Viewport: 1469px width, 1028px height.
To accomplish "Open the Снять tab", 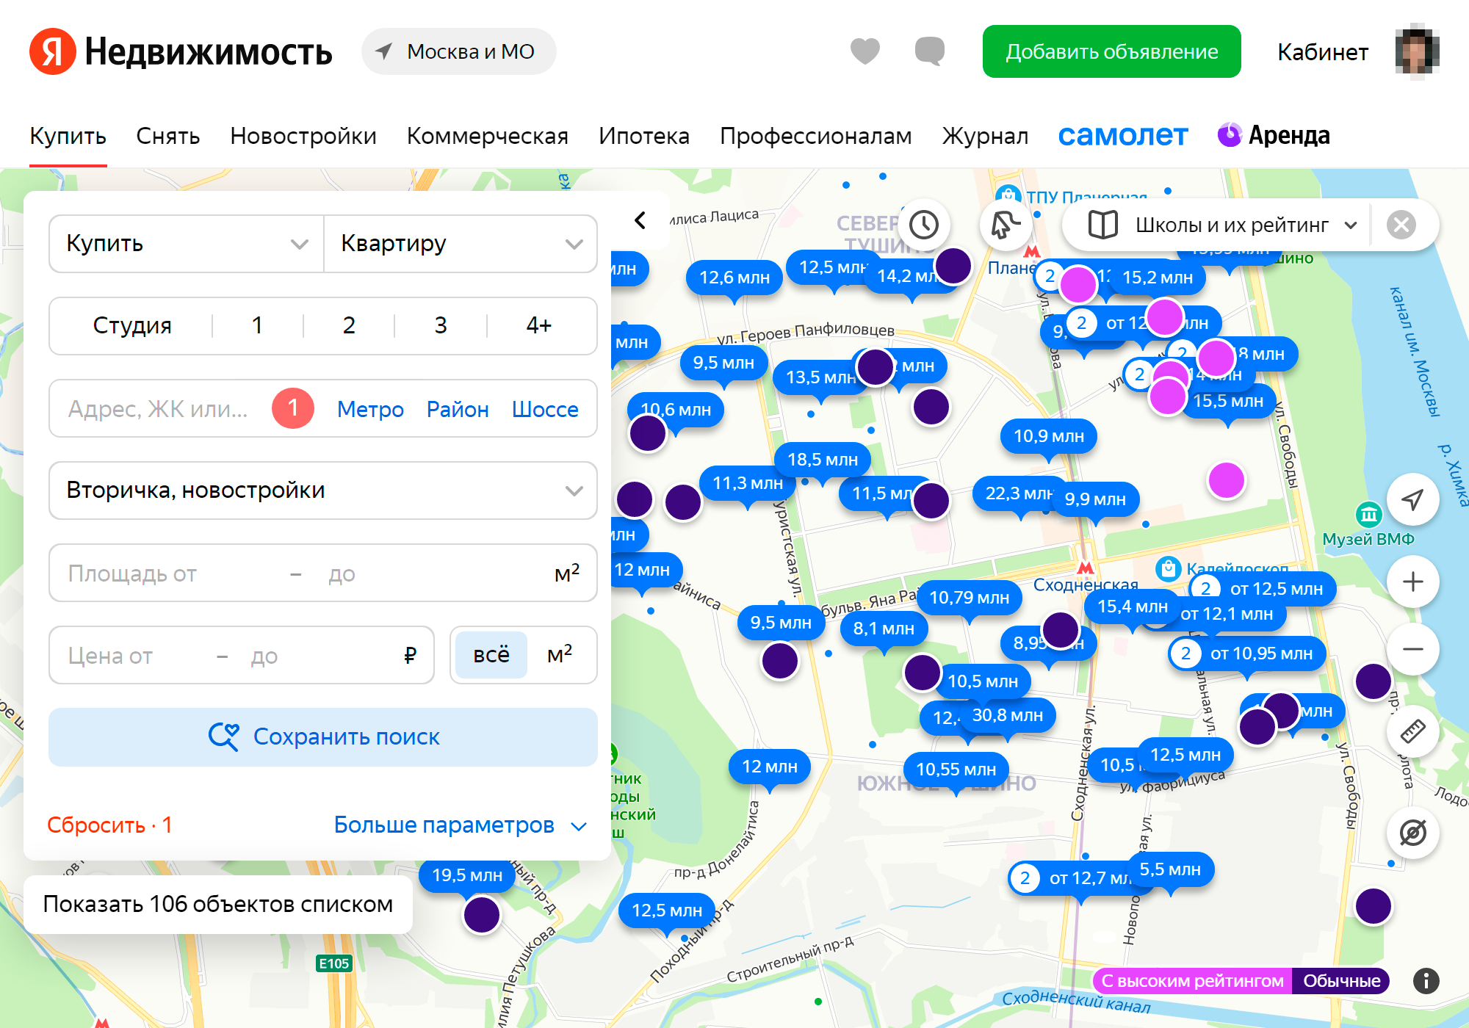I will 167,136.
